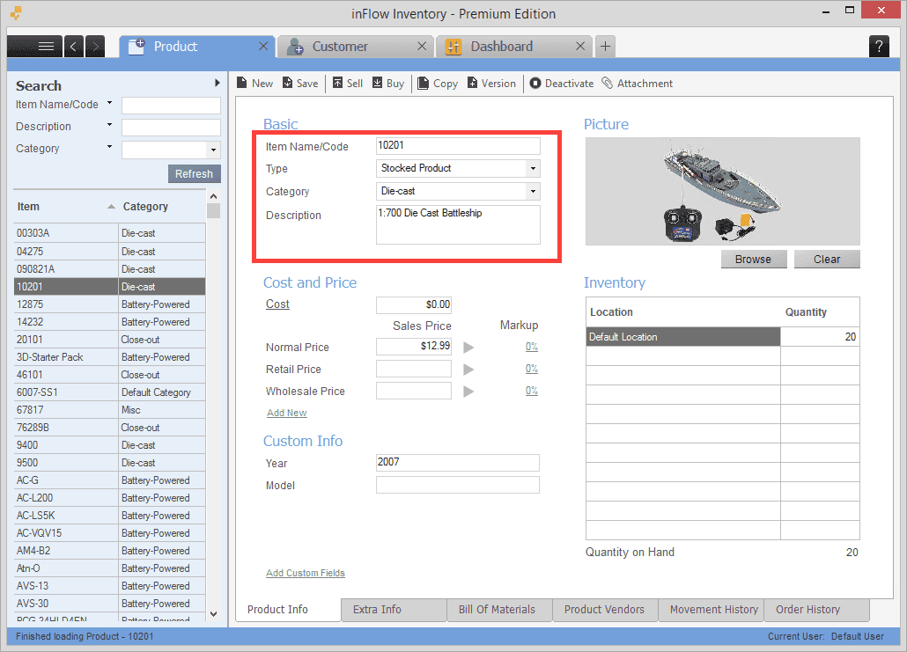The width and height of the screenshot is (907, 652).
Task: Copy this product record
Action: (x=437, y=83)
